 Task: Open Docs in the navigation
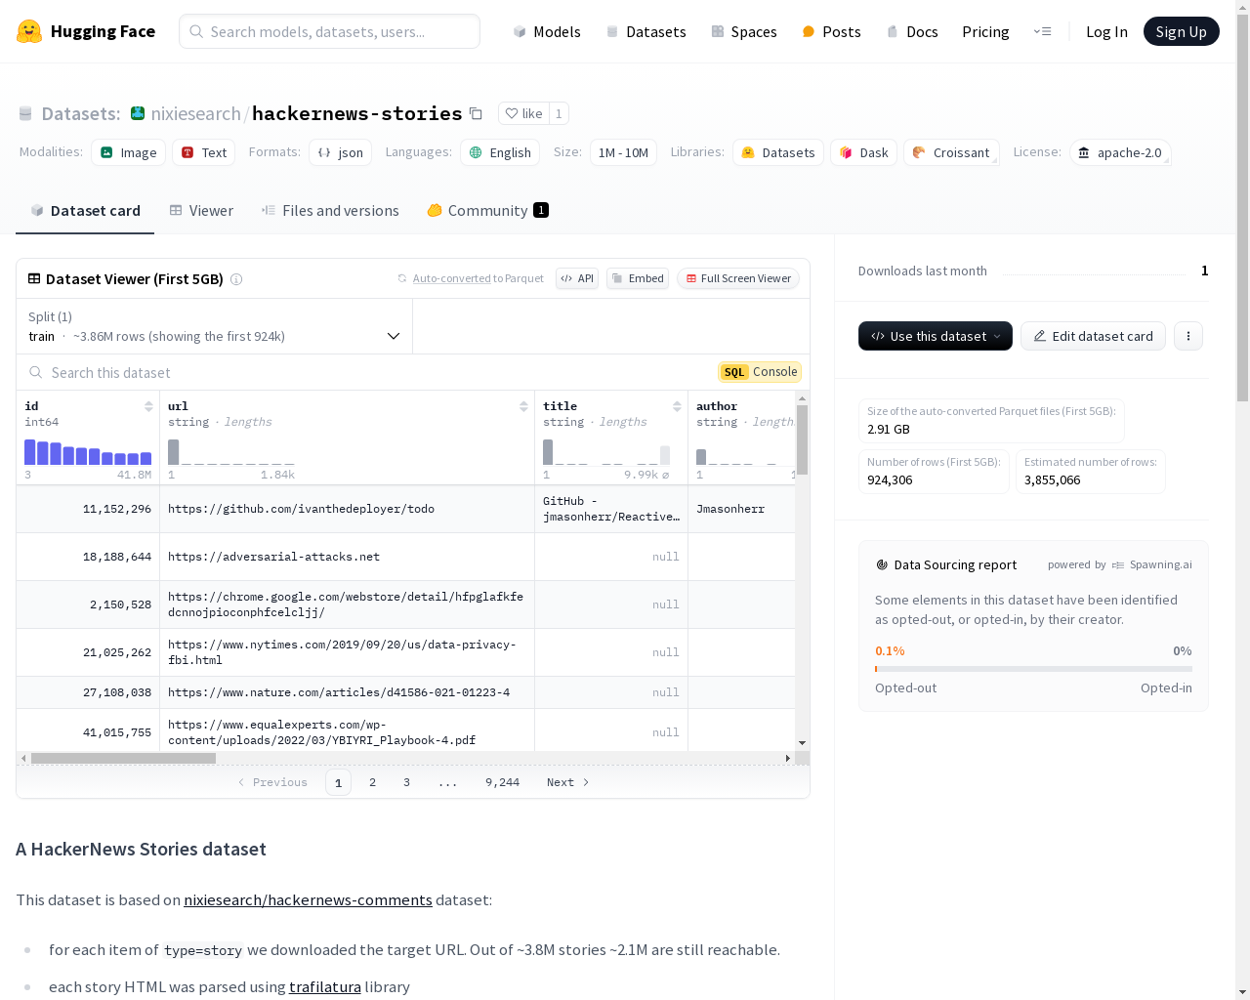(912, 31)
